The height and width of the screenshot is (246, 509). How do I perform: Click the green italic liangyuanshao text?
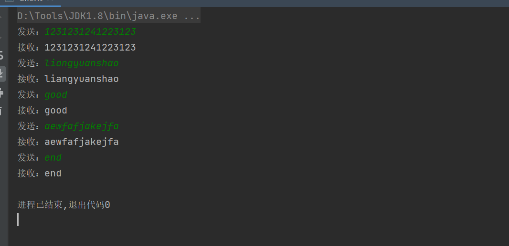pyautogui.click(x=82, y=63)
